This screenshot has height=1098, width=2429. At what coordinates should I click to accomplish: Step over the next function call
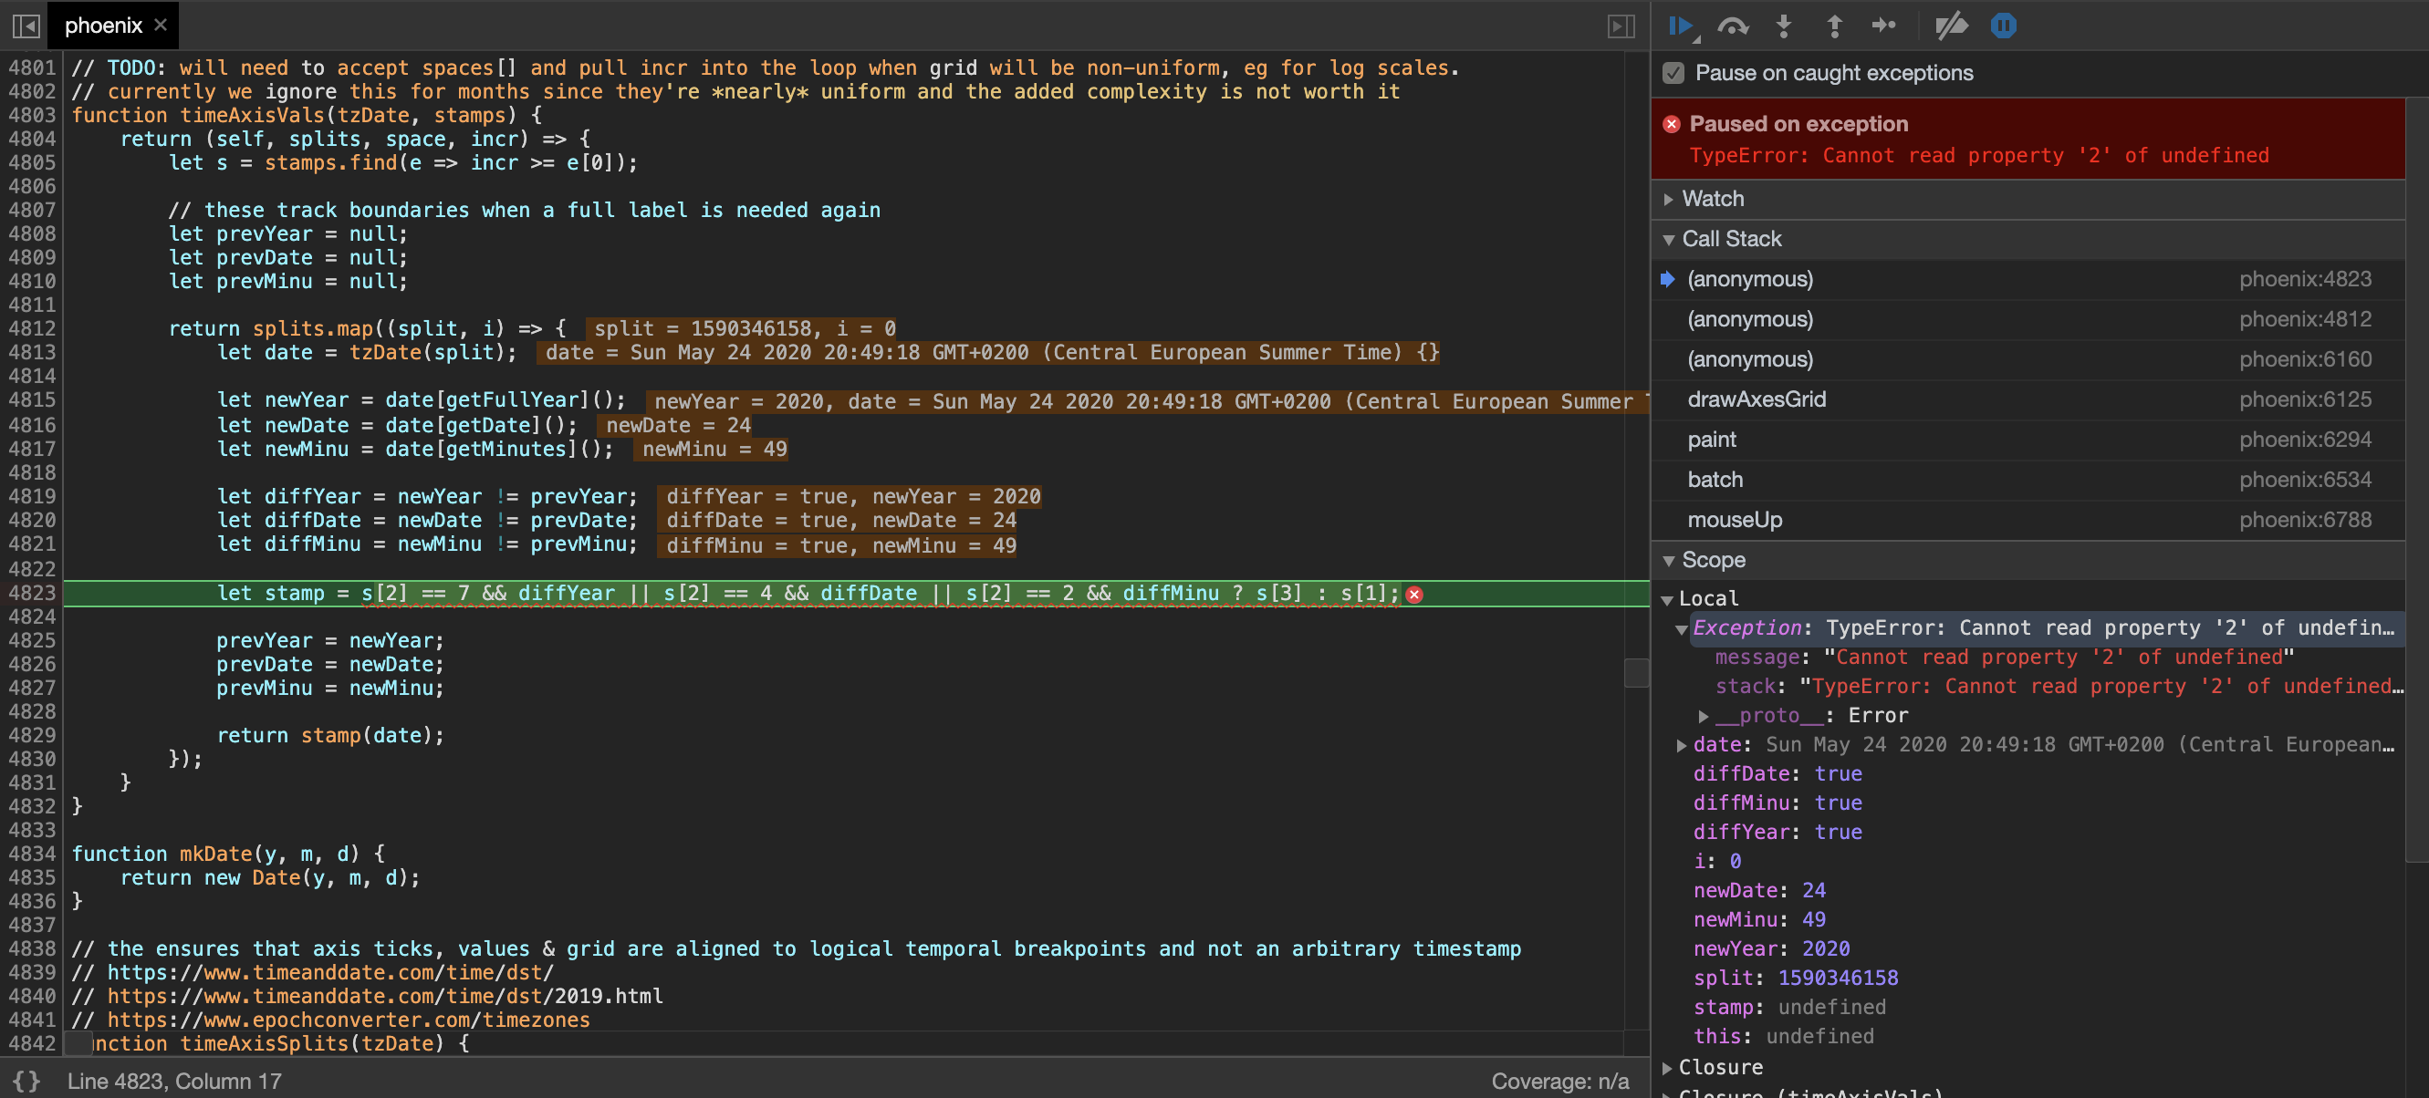(x=1734, y=26)
